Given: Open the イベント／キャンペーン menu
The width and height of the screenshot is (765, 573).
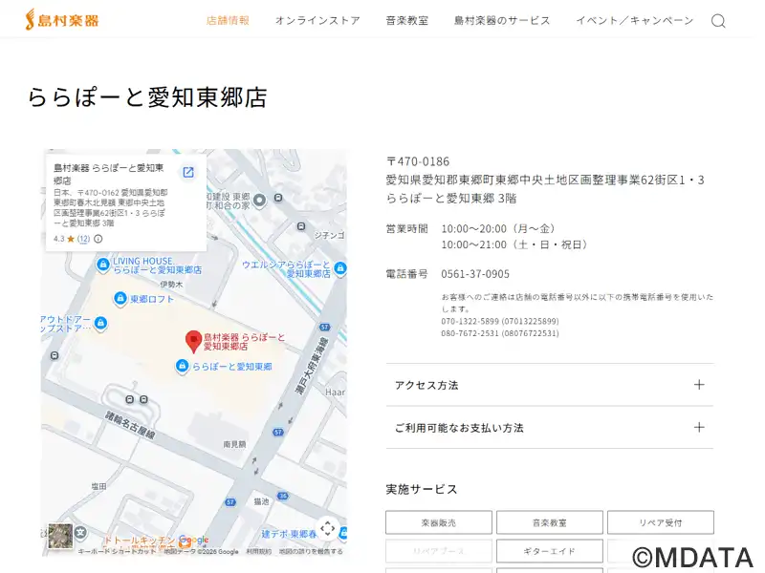Looking at the screenshot, I should (x=634, y=20).
